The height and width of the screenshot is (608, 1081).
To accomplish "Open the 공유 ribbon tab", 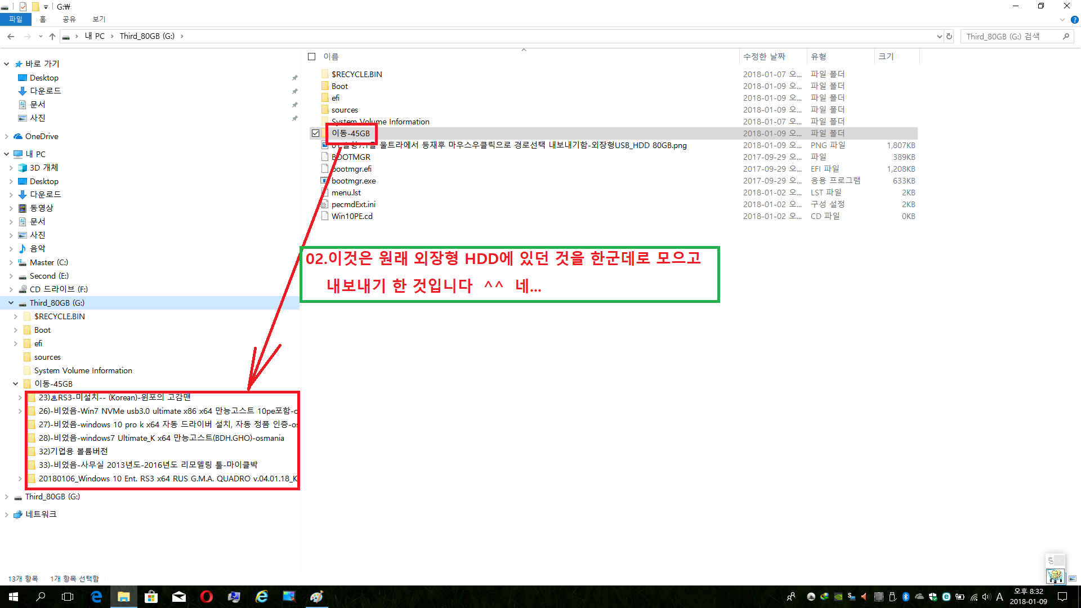I will click(69, 19).
